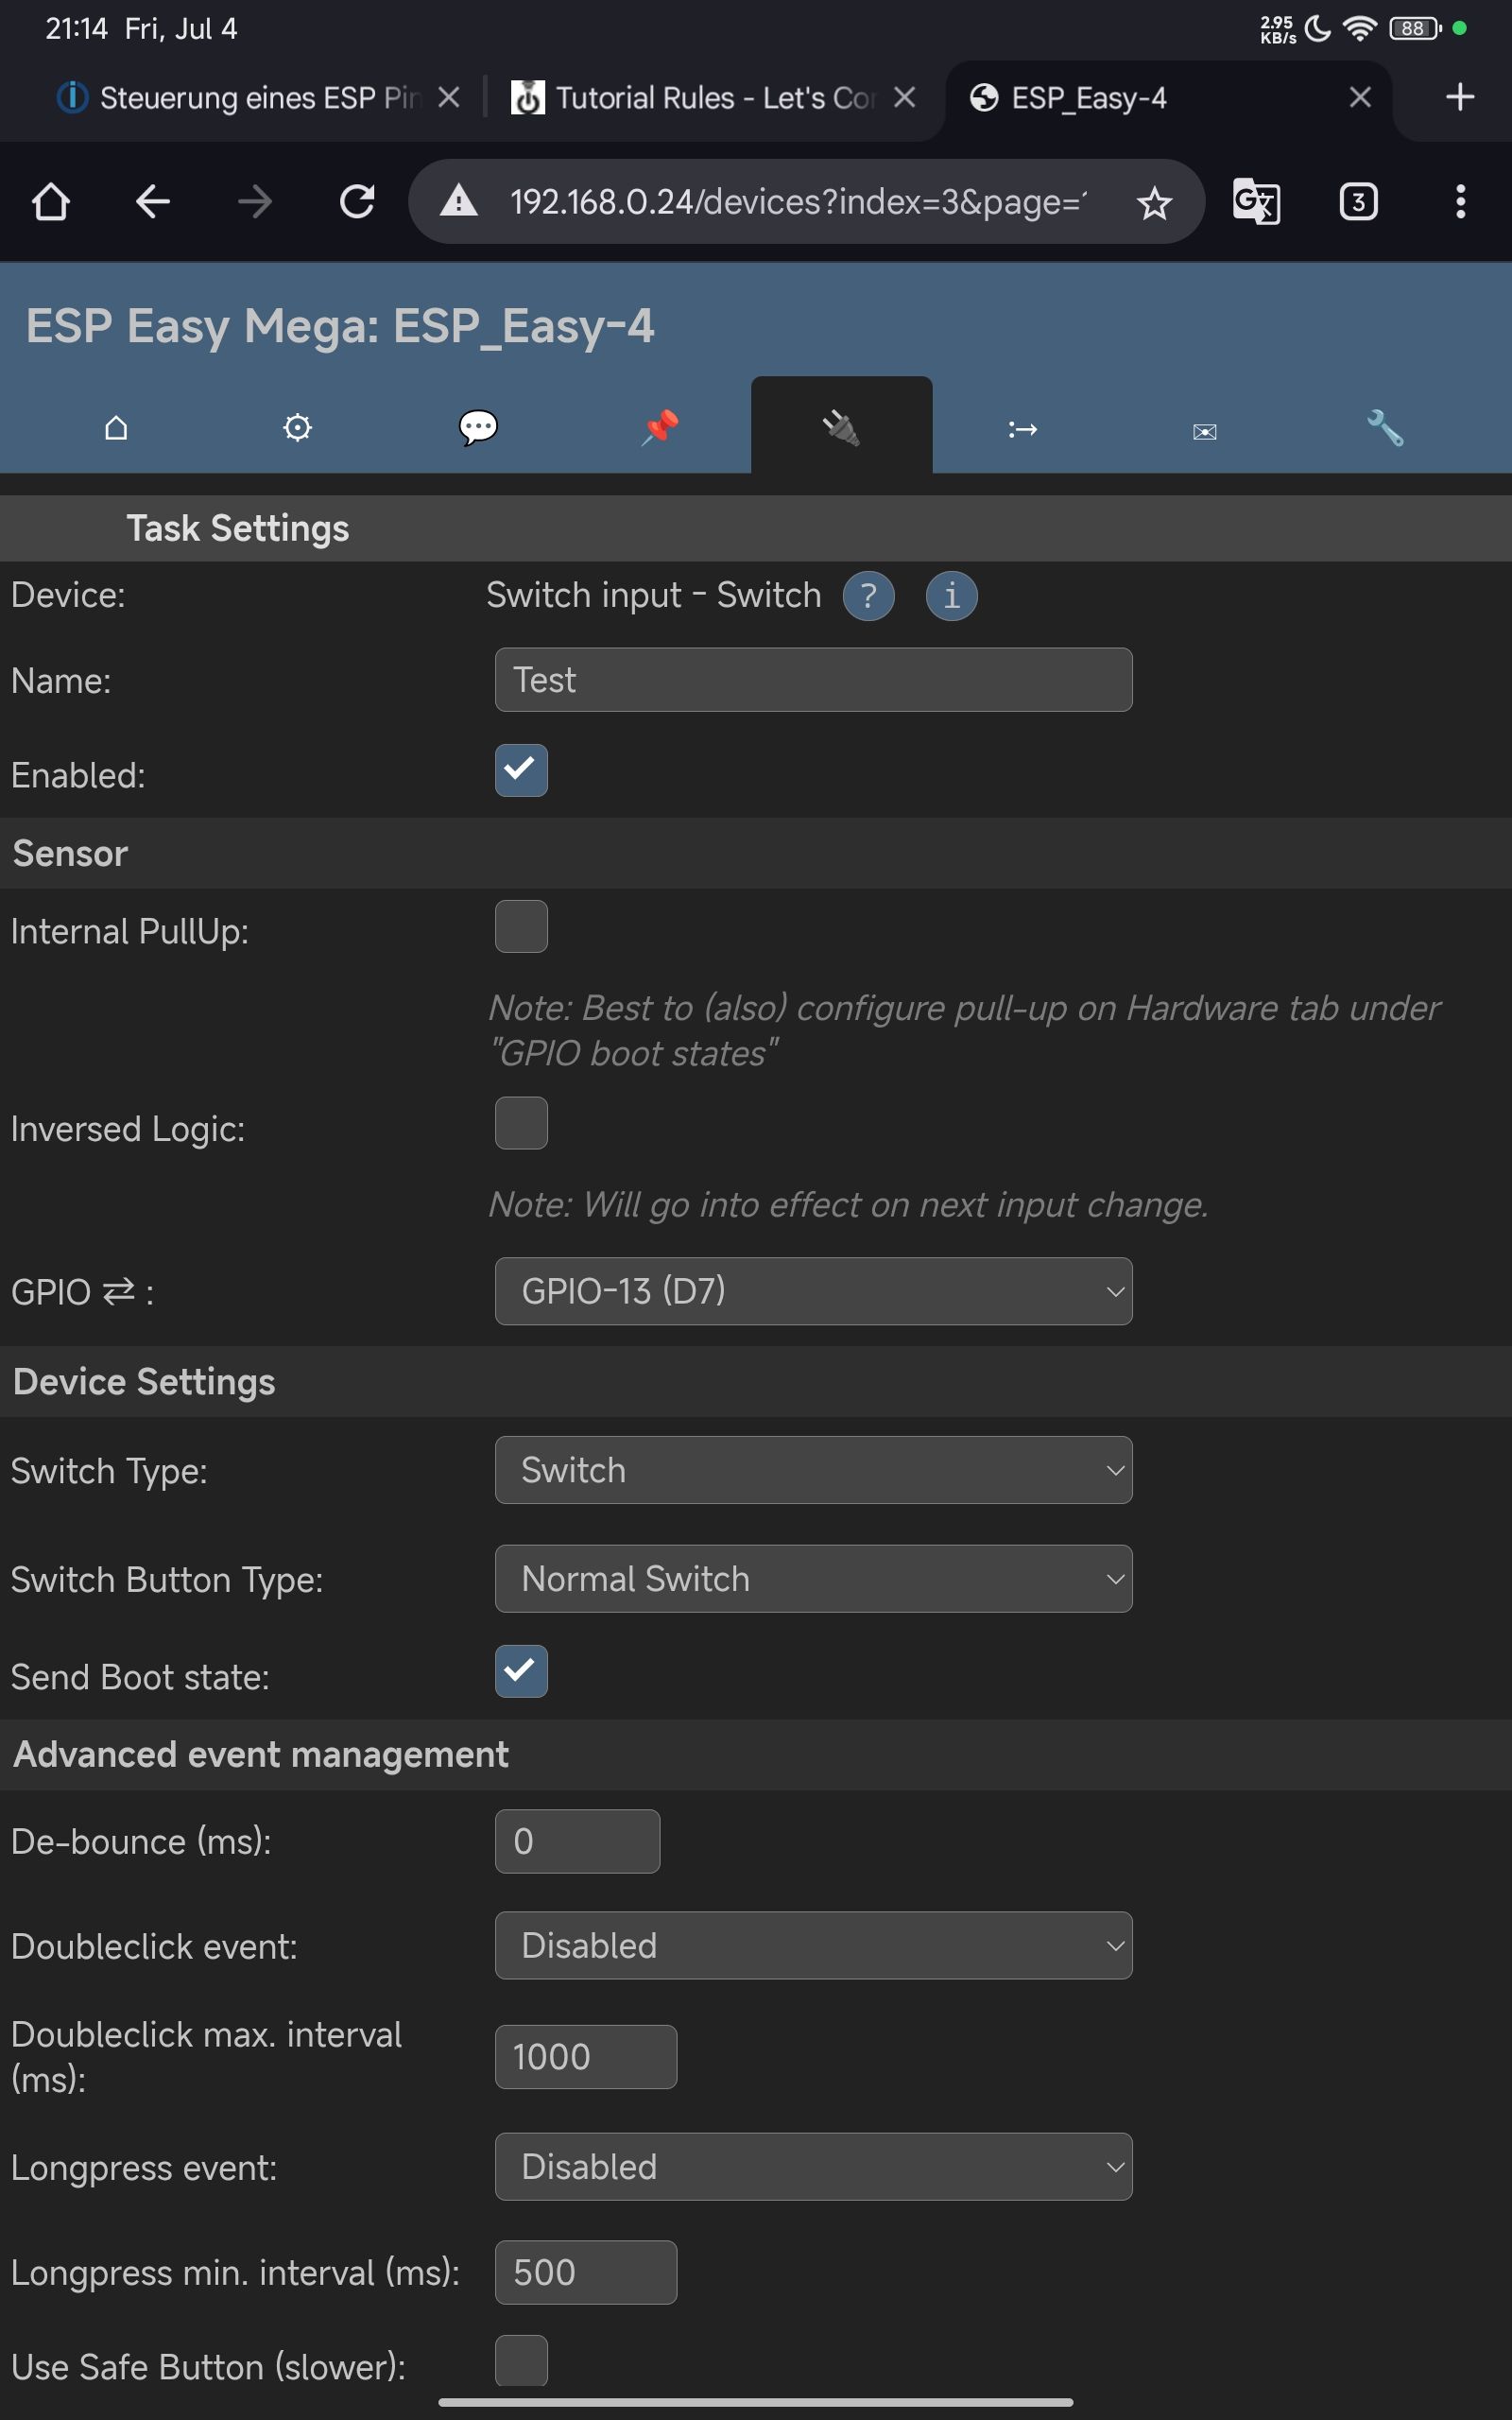Click the ESP Easy Mega: ESP_Easy-4 title
This screenshot has height=2420, width=1512.
pos(340,325)
